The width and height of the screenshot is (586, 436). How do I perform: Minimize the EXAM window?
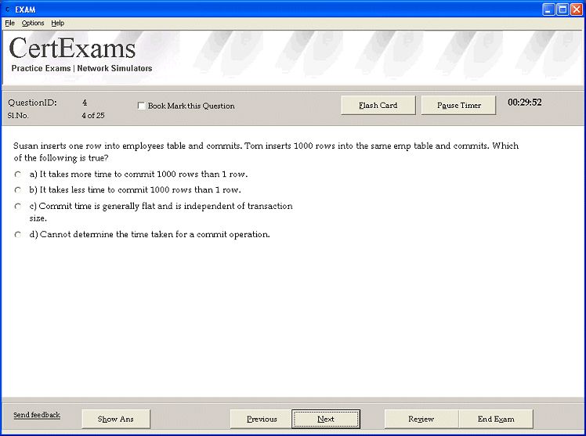click(548, 9)
